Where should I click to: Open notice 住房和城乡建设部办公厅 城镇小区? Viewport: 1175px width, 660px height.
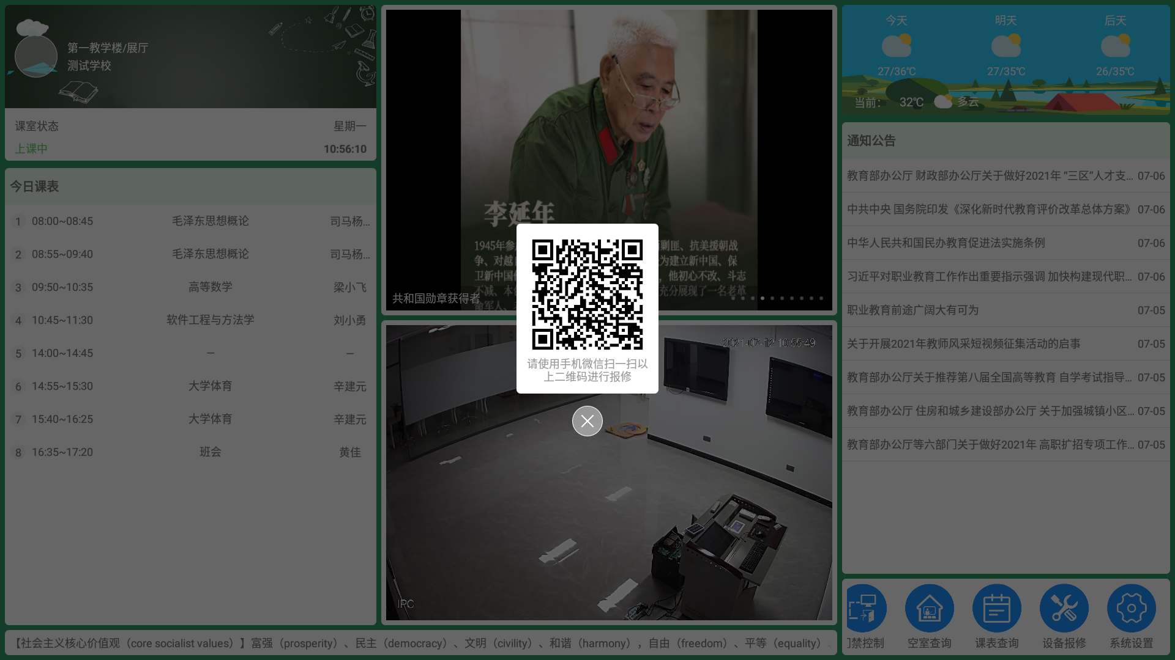pos(1005,411)
